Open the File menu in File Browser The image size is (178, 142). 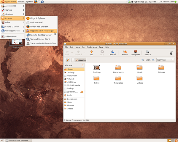click(x=66, y=47)
